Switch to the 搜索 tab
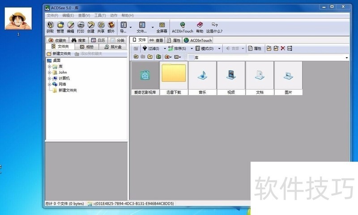Image resolution: width=358 pixels, height=215 pixels. coord(79,40)
